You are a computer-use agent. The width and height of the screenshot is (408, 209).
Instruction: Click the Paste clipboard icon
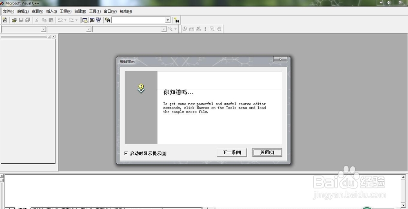pos(51,20)
